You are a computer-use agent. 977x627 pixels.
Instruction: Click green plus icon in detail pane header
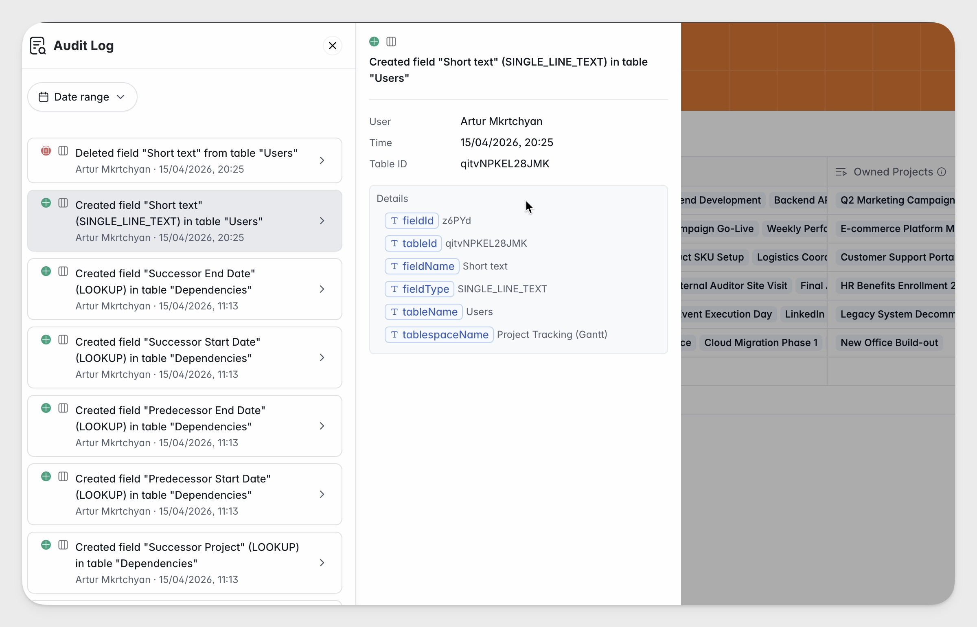[x=374, y=42]
